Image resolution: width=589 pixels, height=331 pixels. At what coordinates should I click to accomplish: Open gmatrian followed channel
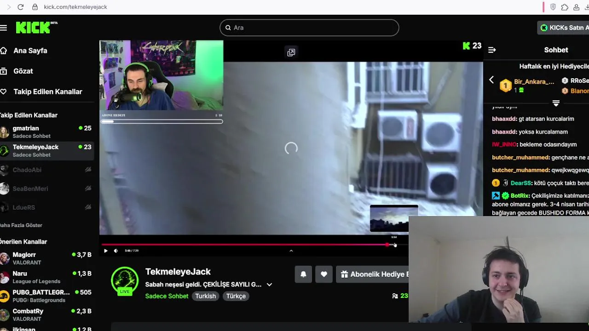click(47, 132)
